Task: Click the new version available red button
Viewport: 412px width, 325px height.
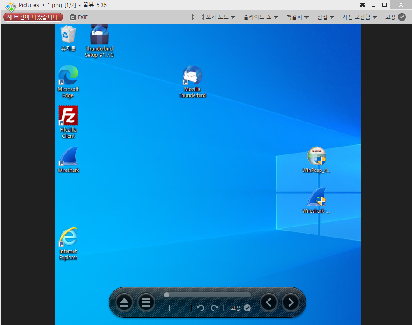Action: pyautogui.click(x=33, y=17)
